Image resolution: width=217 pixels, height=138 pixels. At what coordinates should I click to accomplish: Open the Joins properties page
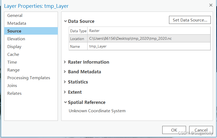tap(31, 85)
